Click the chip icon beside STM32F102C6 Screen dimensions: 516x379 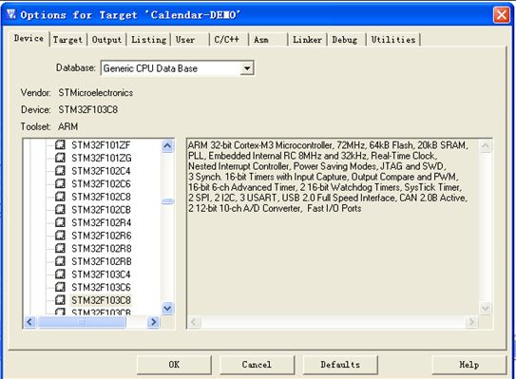click(x=60, y=183)
